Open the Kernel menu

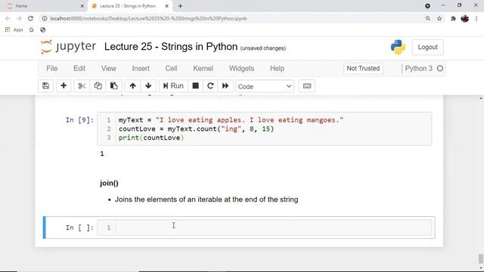point(203,69)
